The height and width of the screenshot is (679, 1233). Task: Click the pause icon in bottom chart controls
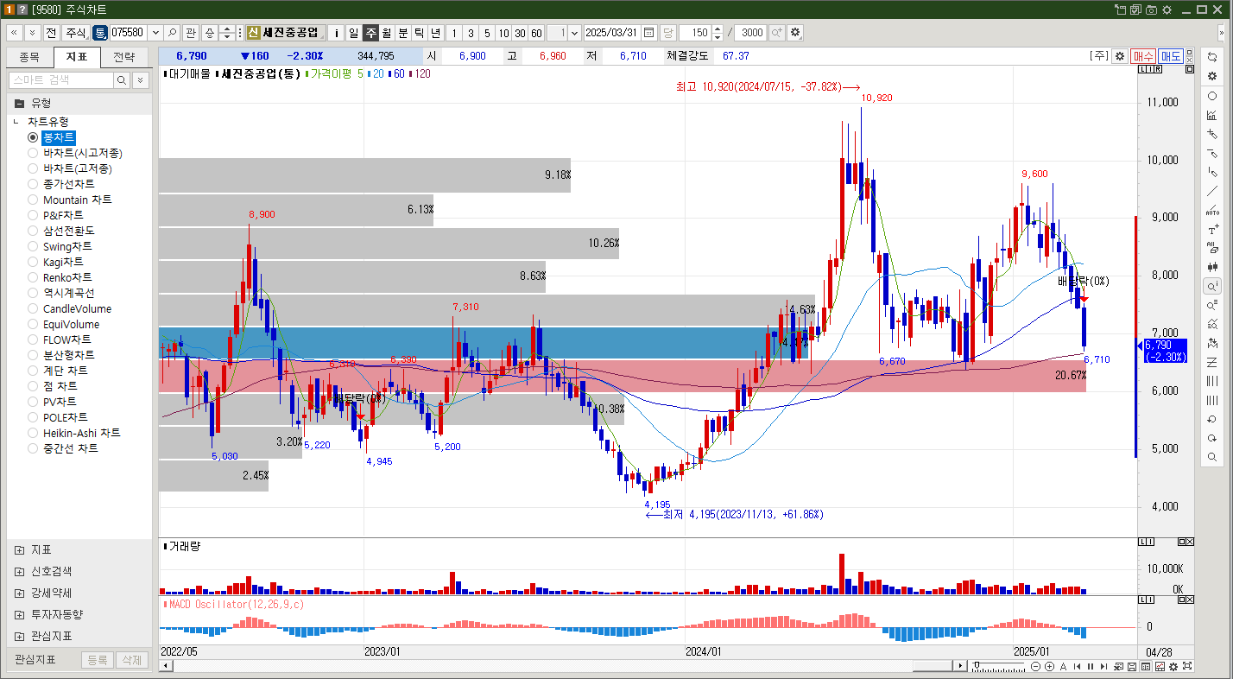coord(1091,666)
